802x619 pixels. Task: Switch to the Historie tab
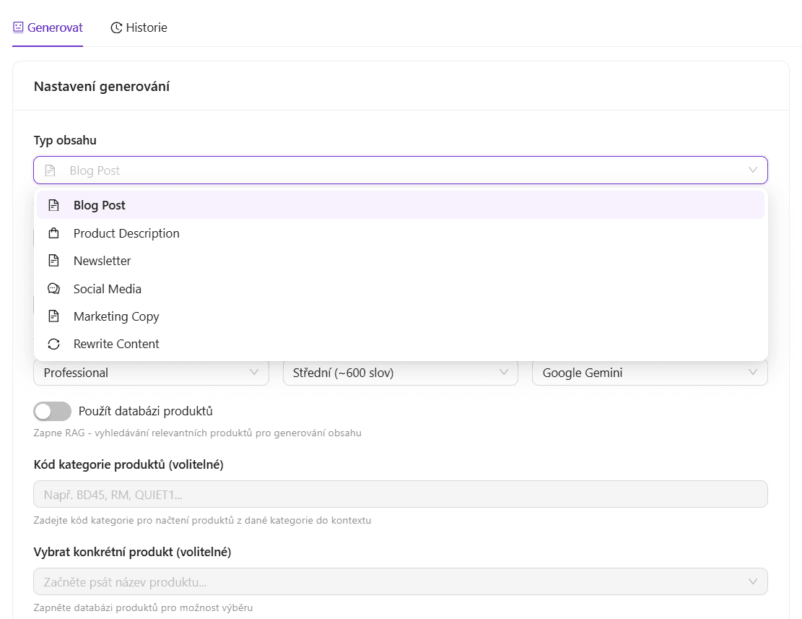(139, 27)
